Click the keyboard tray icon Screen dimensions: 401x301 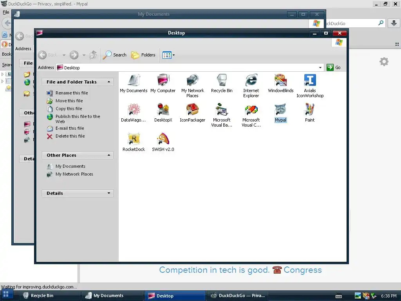pos(339,296)
